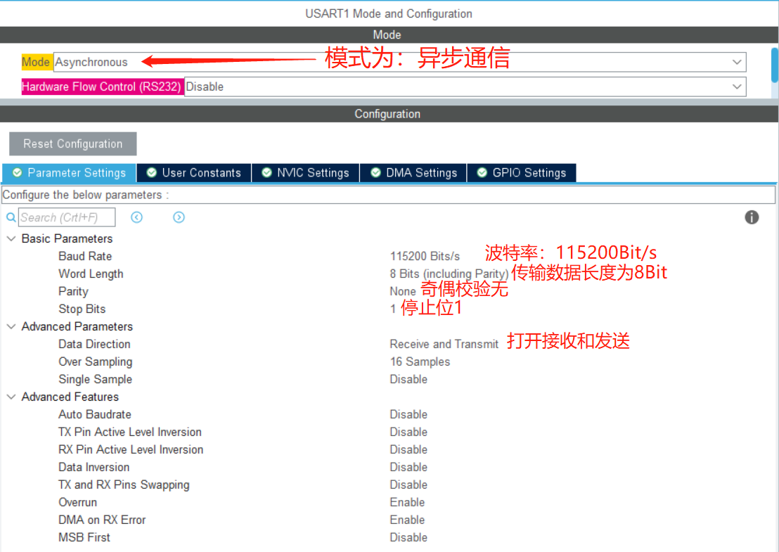Collapse the Advanced Parameters group

(x=11, y=326)
